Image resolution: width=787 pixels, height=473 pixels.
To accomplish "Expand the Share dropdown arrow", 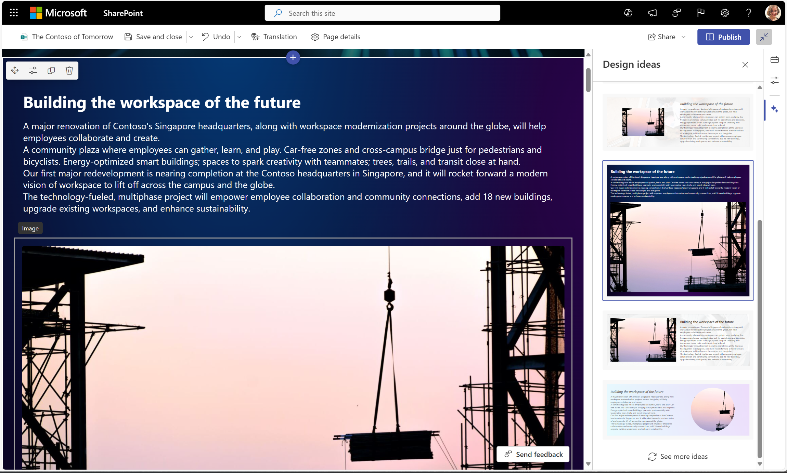I will tap(684, 37).
